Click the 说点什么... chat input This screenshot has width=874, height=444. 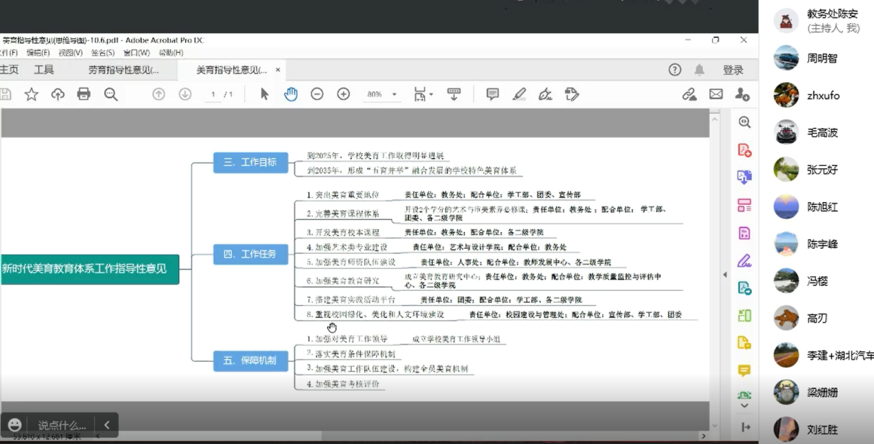(x=62, y=425)
